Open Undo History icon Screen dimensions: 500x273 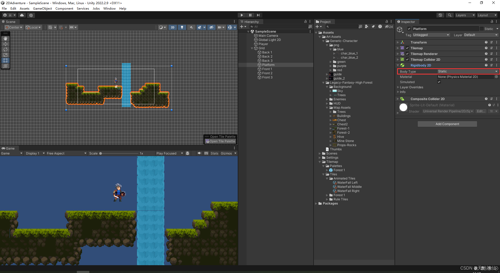440,15
